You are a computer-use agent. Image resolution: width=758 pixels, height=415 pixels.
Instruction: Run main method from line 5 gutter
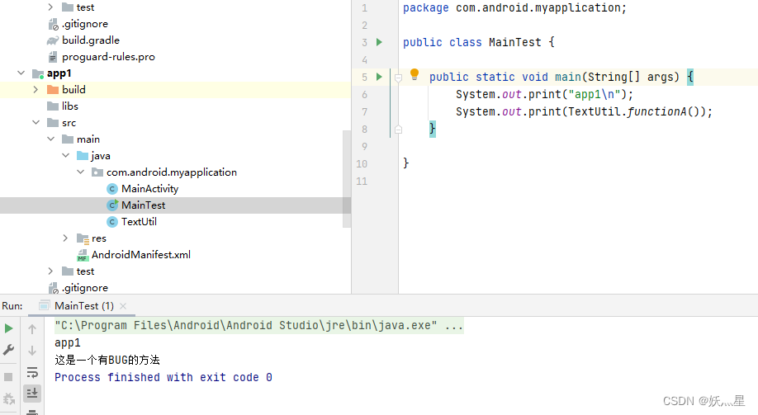pos(380,77)
